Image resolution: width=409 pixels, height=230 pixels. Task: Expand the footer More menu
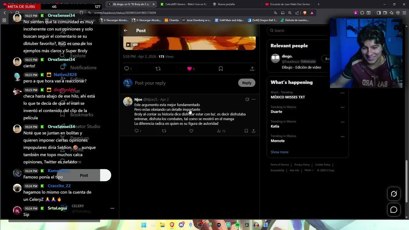tap(309, 170)
